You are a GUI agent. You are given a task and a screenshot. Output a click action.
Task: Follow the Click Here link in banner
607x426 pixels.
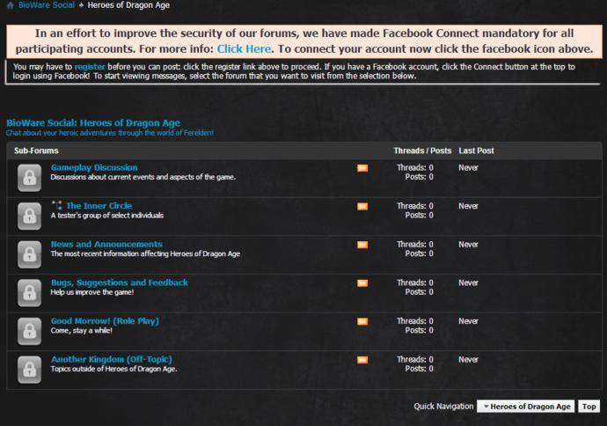[244, 48]
